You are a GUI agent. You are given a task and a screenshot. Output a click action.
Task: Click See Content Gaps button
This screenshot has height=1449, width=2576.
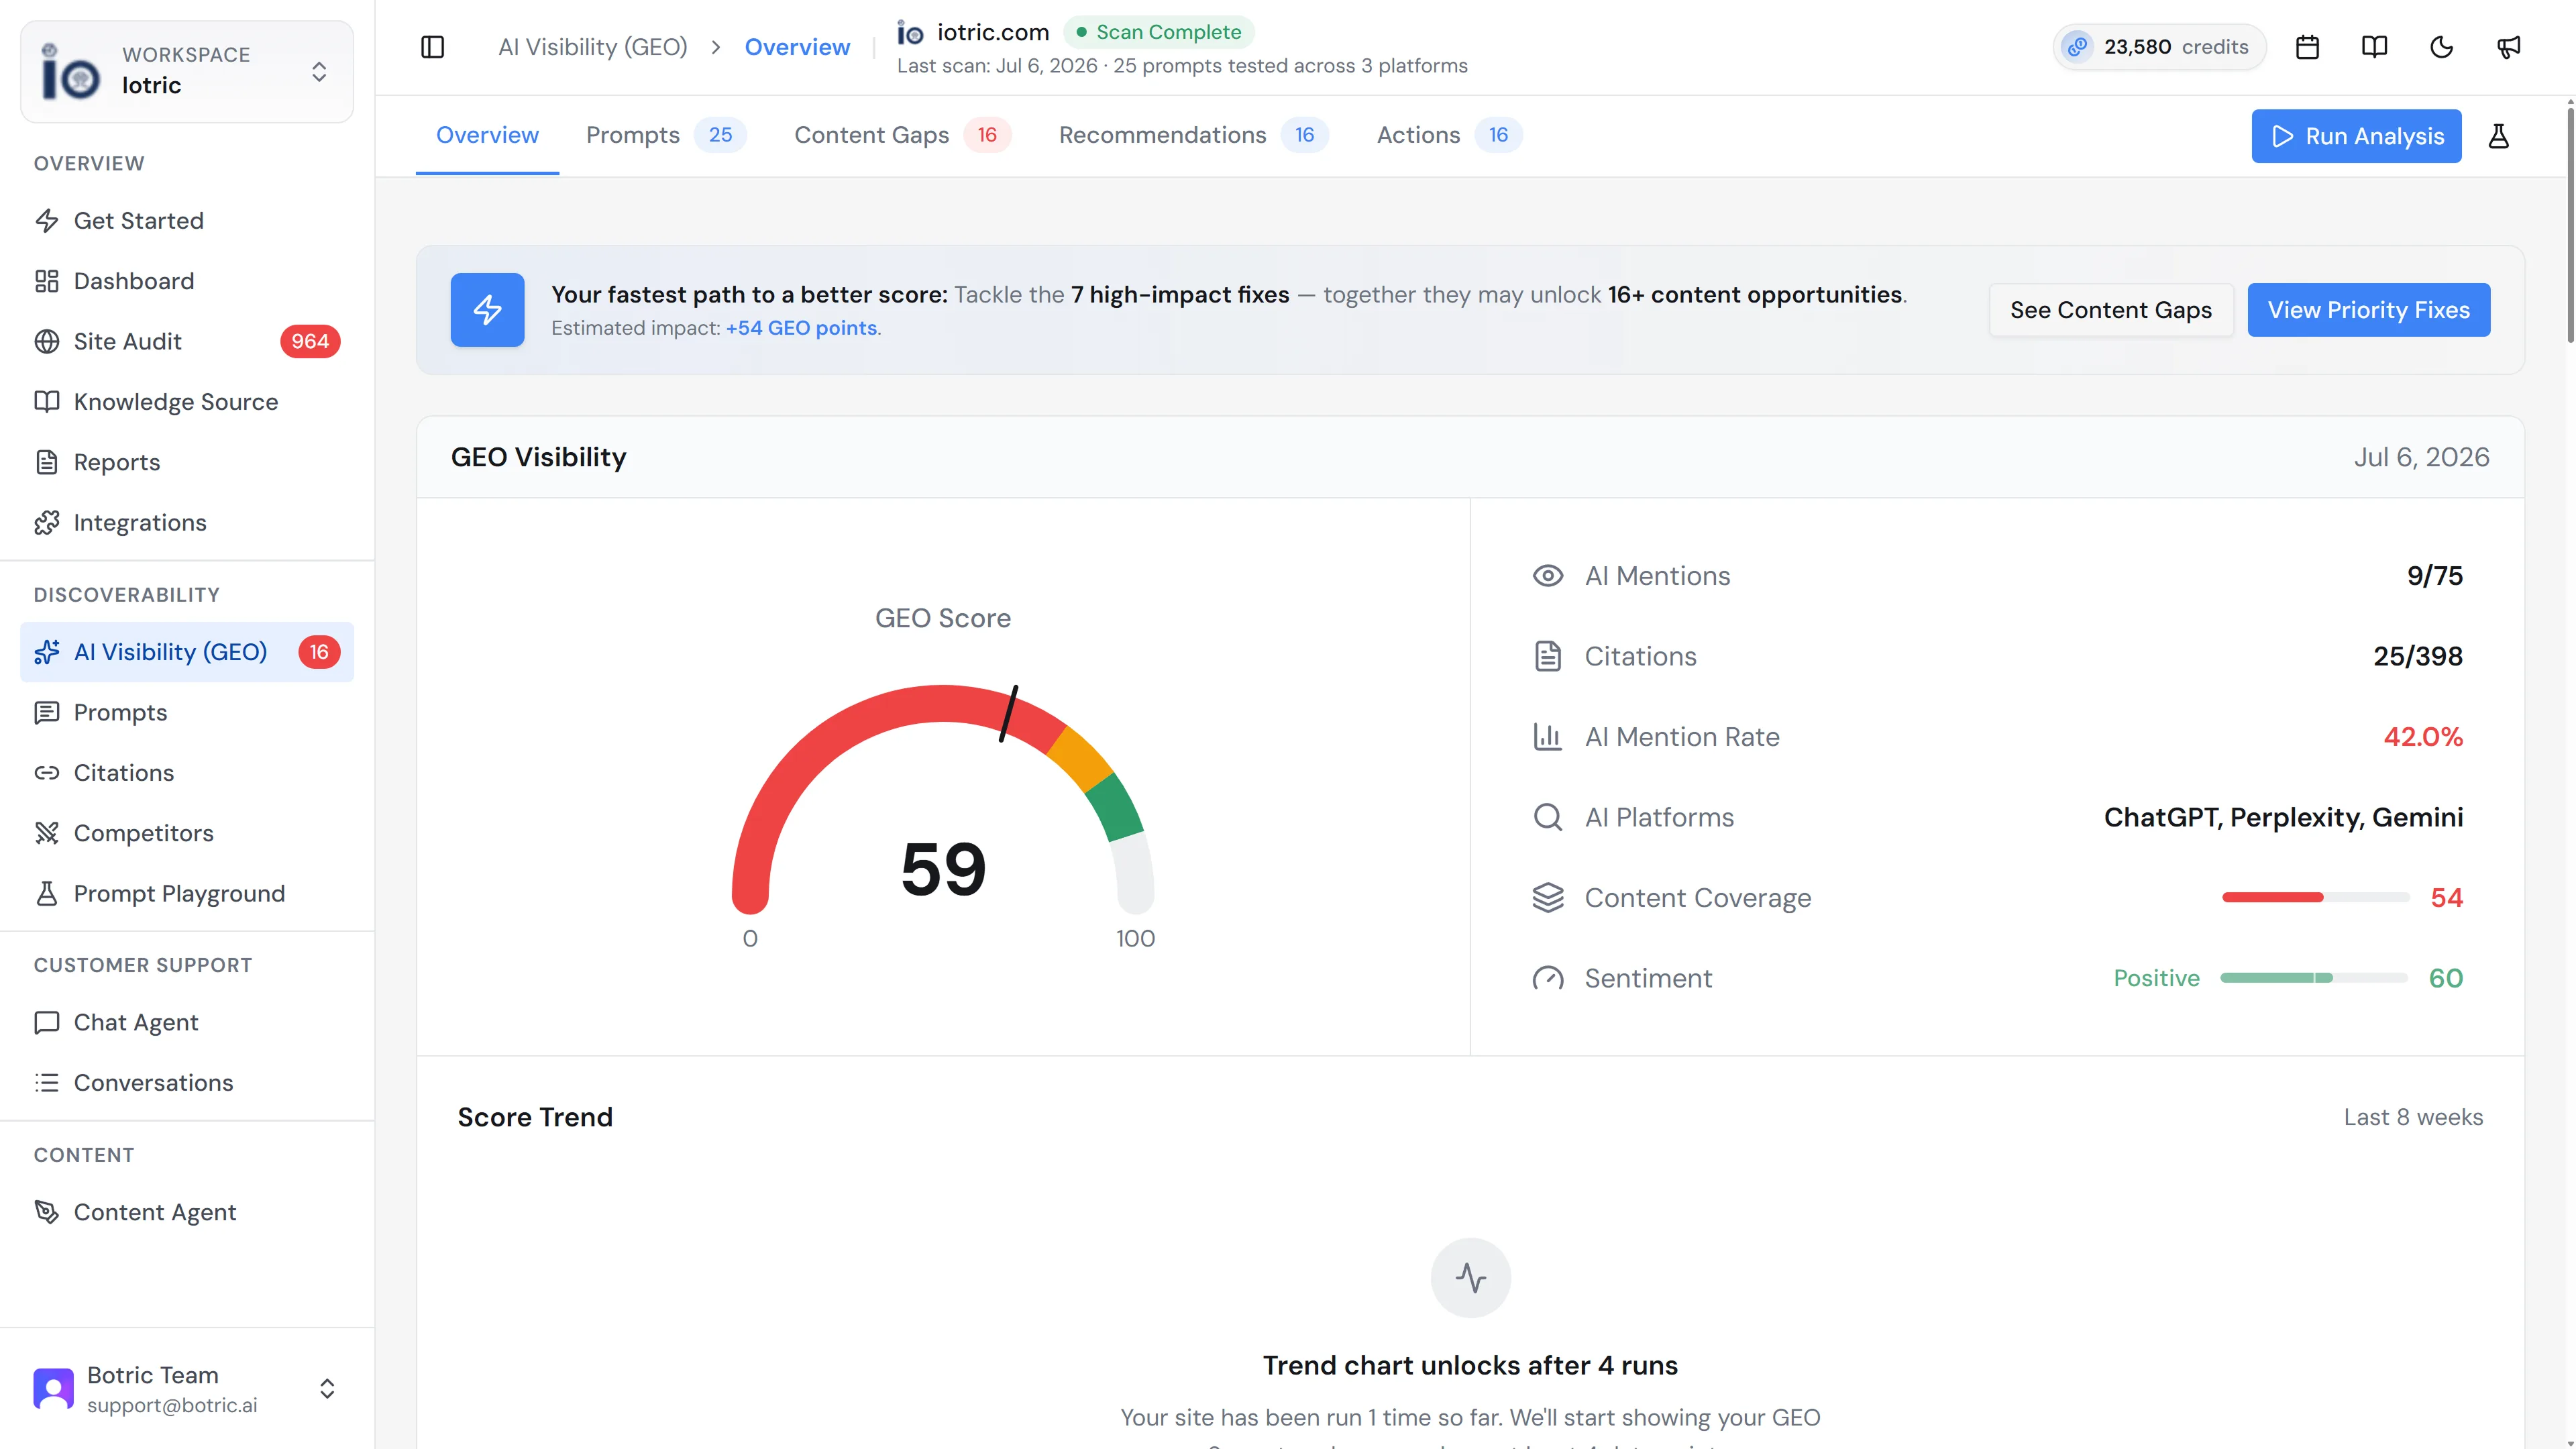(x=2111, y=310)
